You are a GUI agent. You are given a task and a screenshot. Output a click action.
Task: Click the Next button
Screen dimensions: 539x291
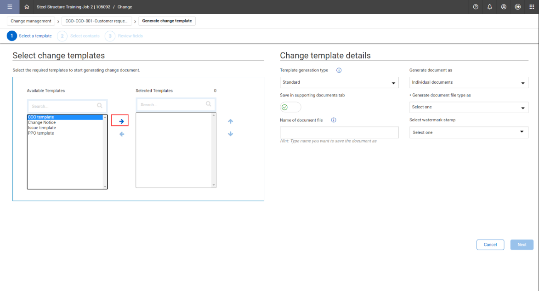point(522,245)
